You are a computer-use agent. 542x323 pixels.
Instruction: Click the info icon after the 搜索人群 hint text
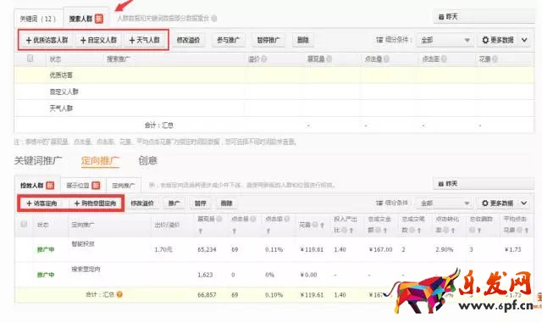[x=214, y=18]
